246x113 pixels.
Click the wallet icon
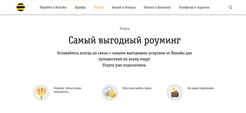[175, 92]
